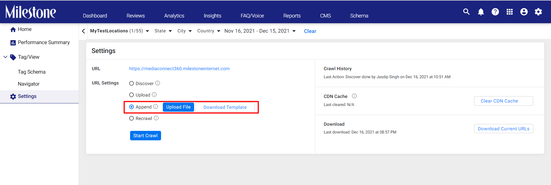
Task: Click the Download Template button
Action: (225, 107)
